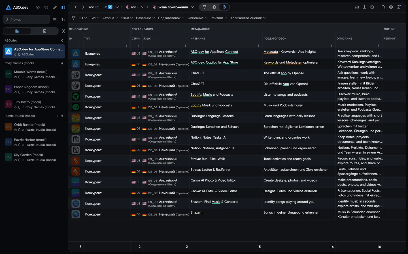Open the Название column three-dot menu
408x254 pixels.
258,45
